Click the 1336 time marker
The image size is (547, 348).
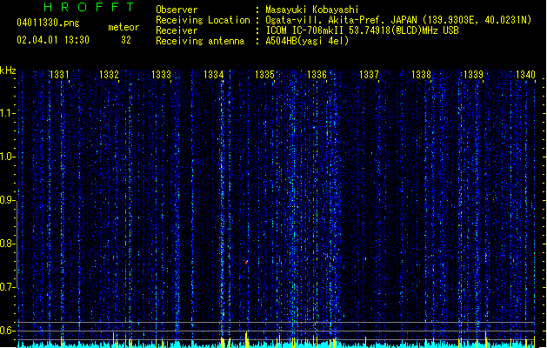(317, 75)
